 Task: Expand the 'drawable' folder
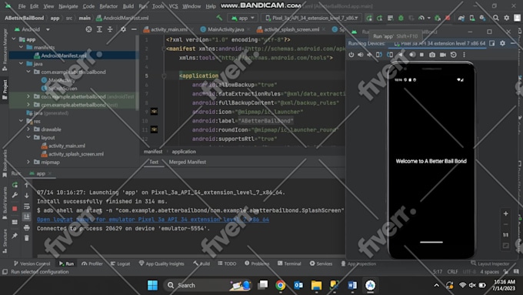(28, 129)
